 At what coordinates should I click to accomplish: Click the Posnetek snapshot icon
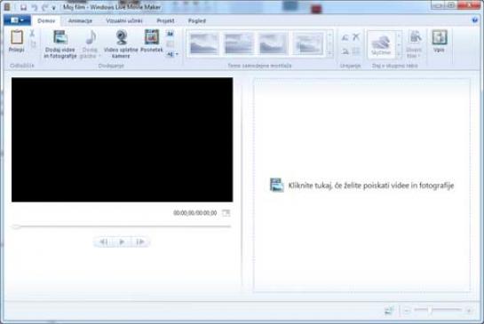pyautogui.click(x=152, y=37)
